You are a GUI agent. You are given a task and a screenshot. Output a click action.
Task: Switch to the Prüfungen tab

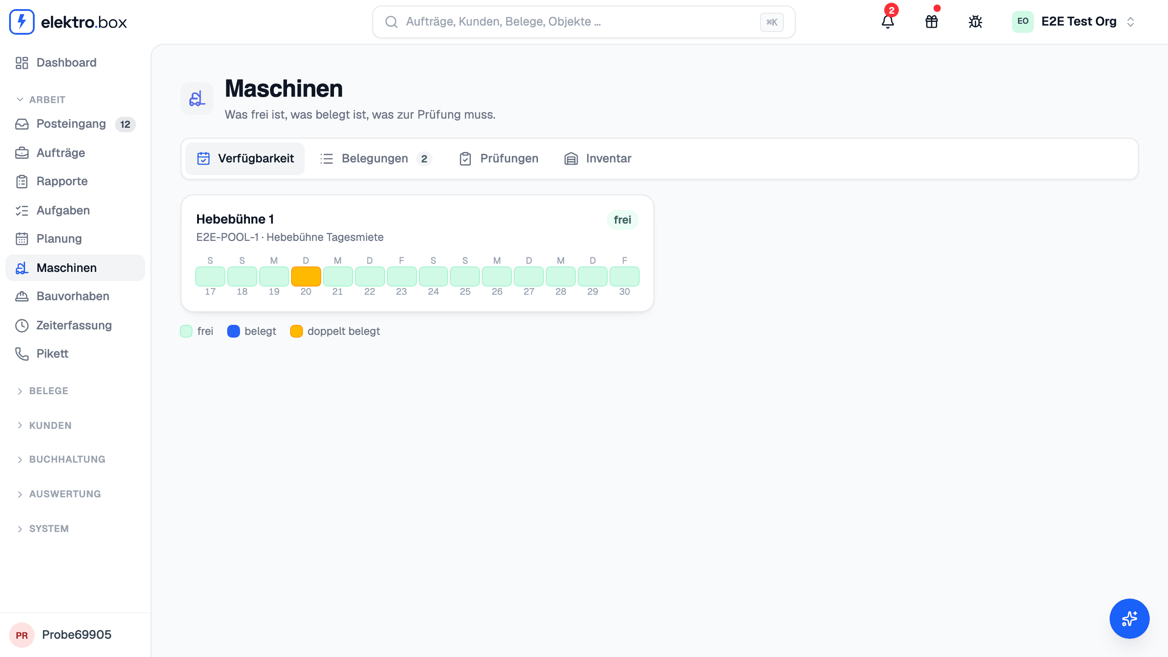coord(499,159)
